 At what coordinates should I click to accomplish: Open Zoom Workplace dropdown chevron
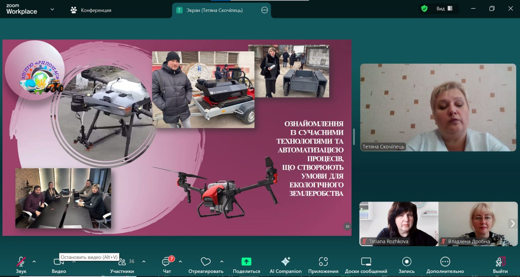tap(52, 9)
